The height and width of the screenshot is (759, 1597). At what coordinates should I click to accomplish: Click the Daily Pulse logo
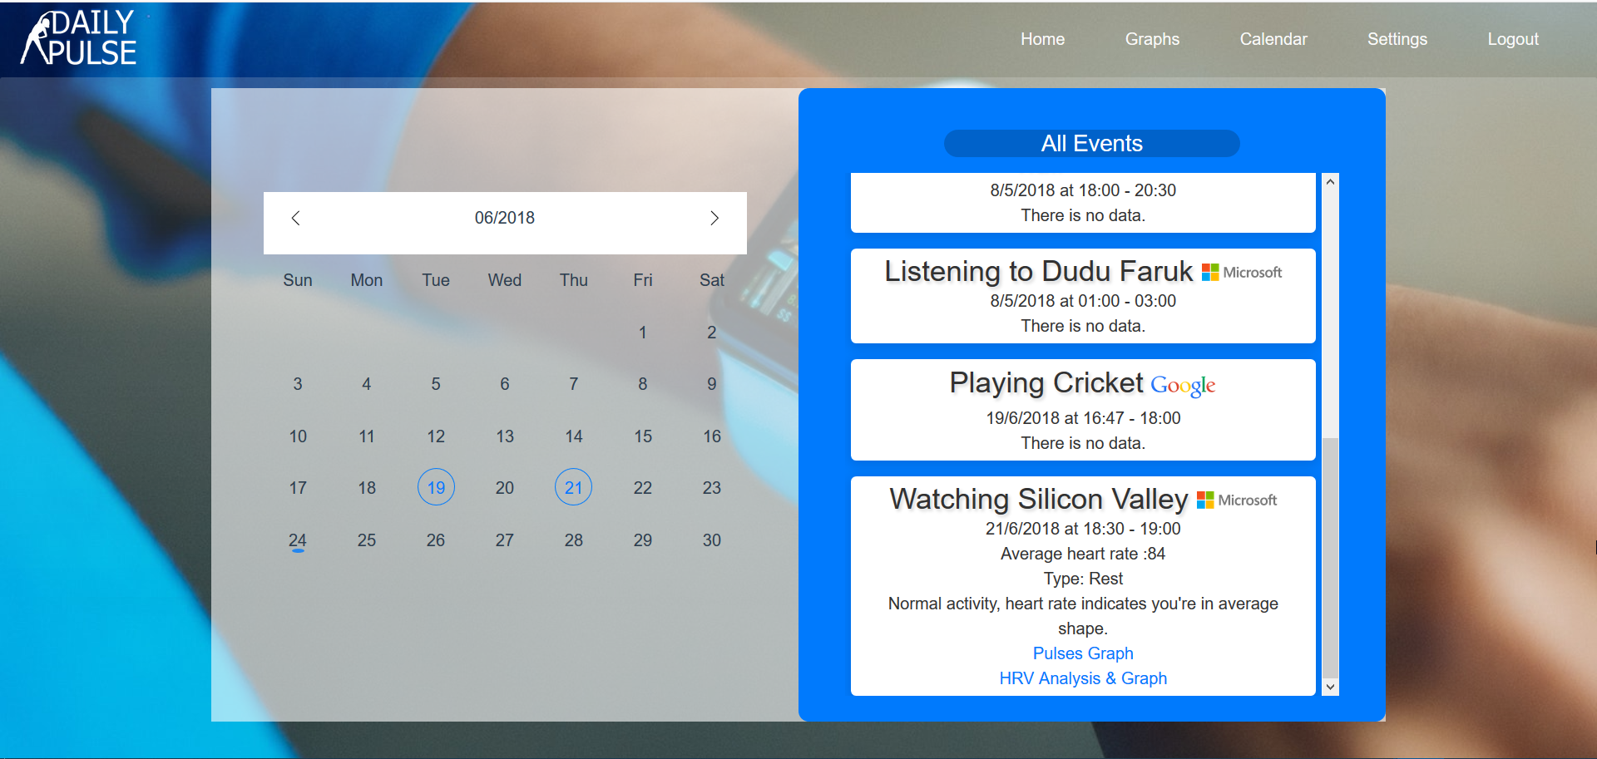80,37
